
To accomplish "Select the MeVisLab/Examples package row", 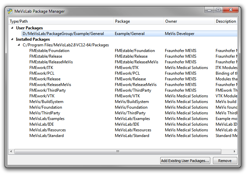I will coord(47,119).
